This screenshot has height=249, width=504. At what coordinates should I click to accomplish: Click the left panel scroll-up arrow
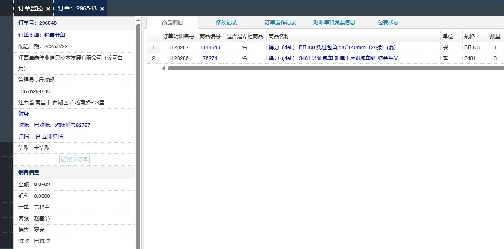(x=138, y=20)
